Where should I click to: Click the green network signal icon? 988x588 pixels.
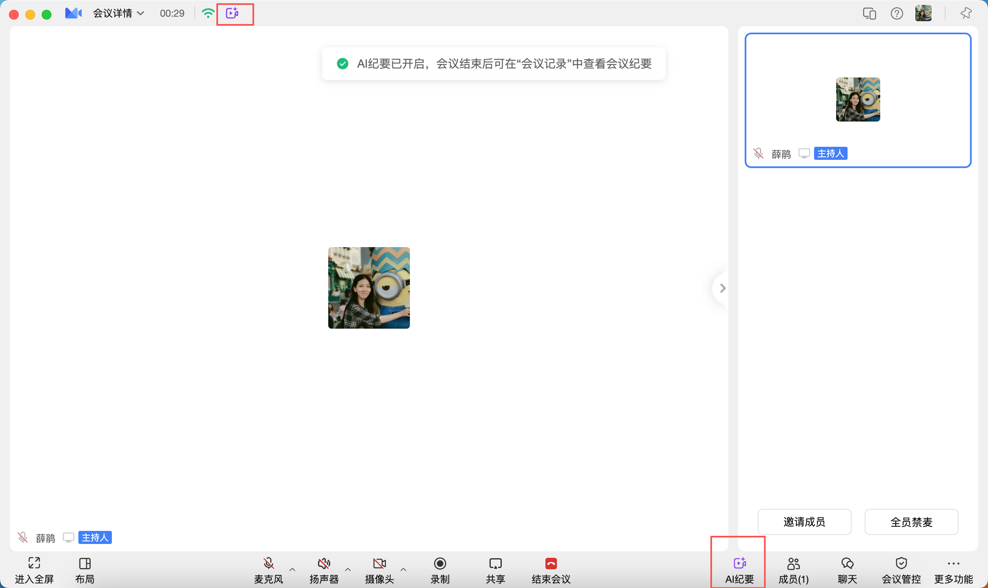208,13
